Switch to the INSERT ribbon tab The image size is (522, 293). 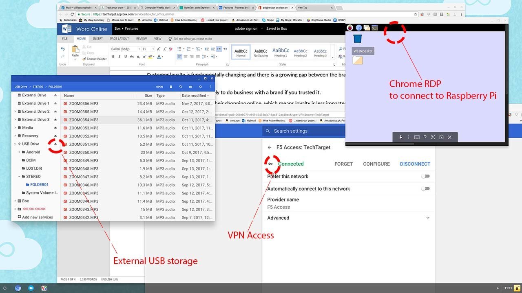[x=97, y=39]
